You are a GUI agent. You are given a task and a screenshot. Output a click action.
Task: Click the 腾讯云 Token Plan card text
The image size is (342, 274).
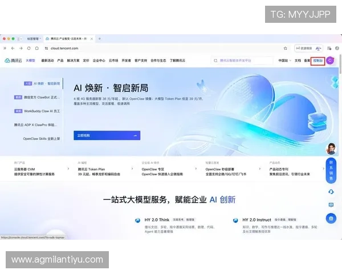pos(99,171)
